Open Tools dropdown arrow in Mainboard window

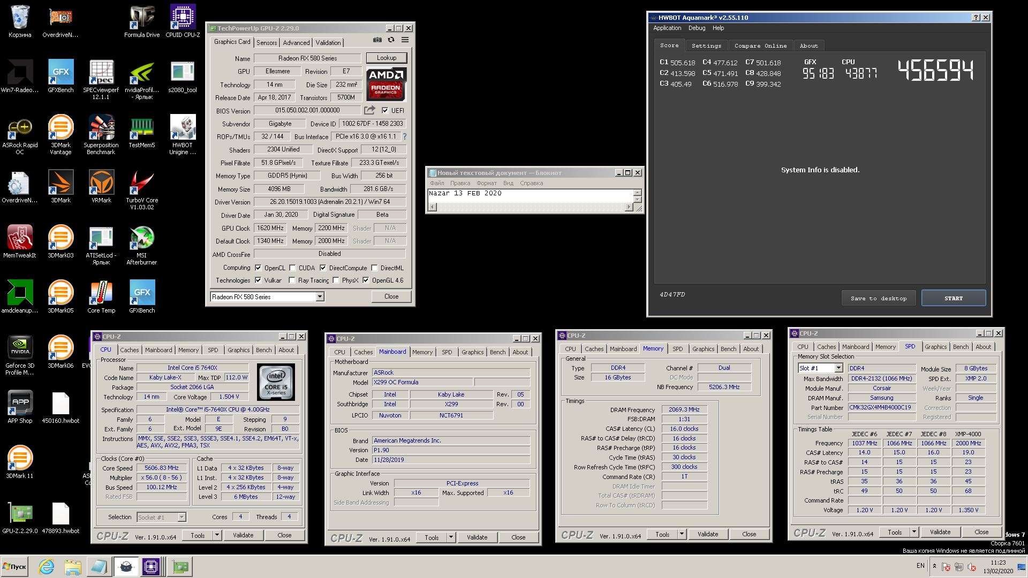[x=451, y=537]
